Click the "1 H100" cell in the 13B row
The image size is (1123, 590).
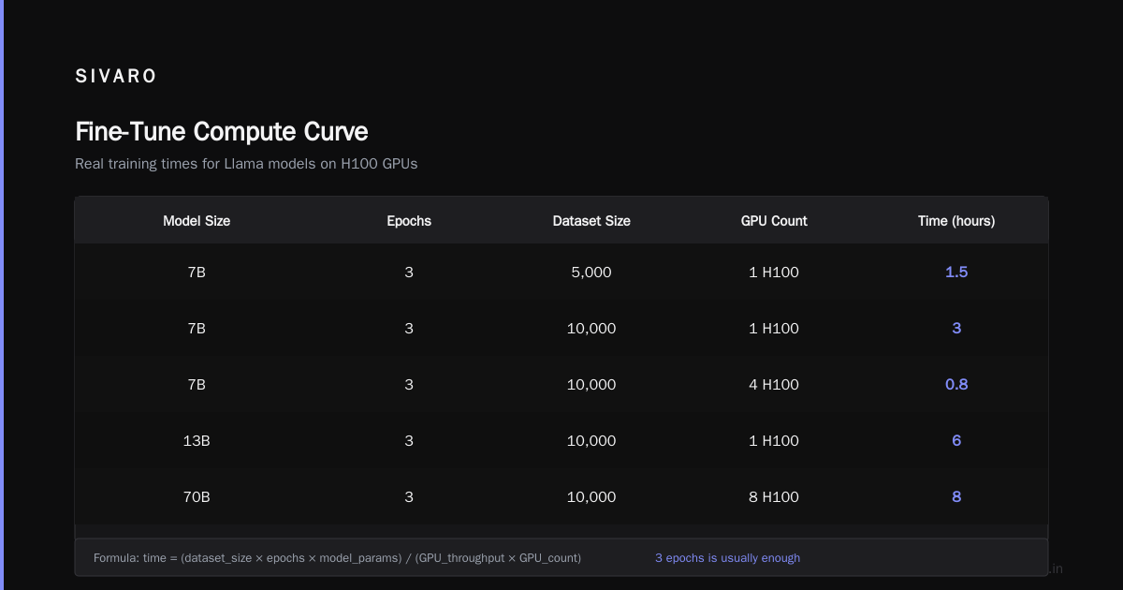pyautogui.click(x=774, y=441)
